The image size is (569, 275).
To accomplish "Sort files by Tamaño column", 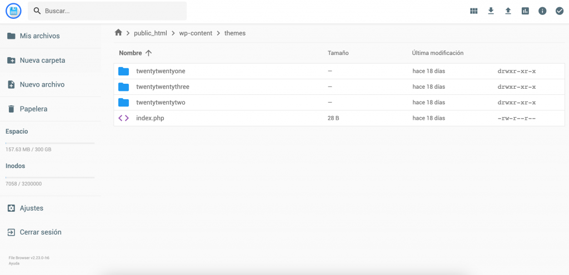I will pos(338,53).
